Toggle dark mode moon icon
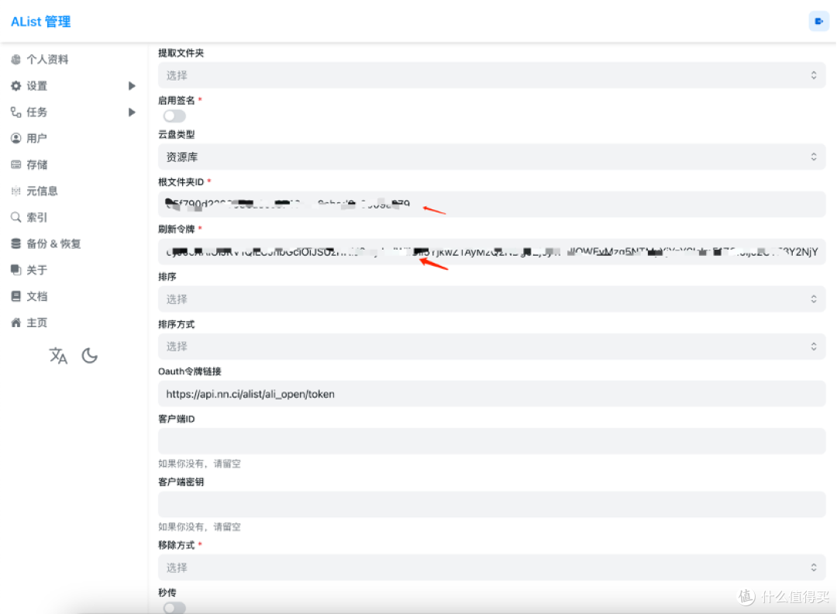The height and width of the screenshot is (614, 837). (x=90, y=356)
